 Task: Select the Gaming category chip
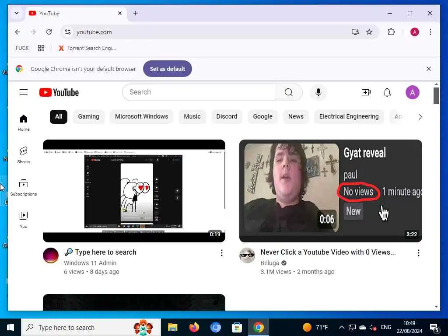click(88, 116)
